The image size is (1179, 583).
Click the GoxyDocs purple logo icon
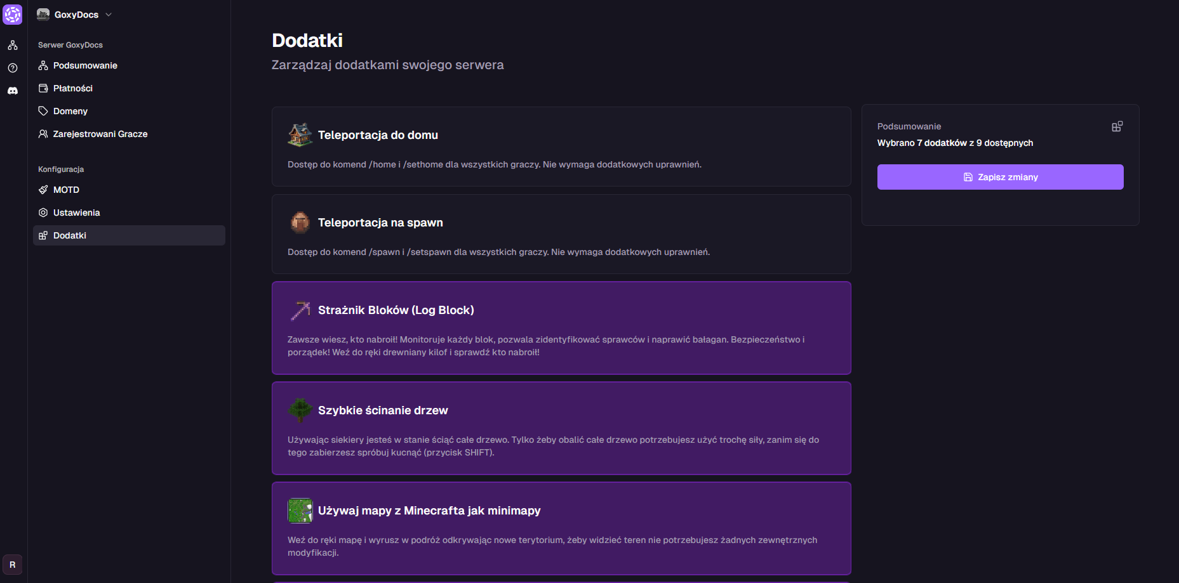13,15
